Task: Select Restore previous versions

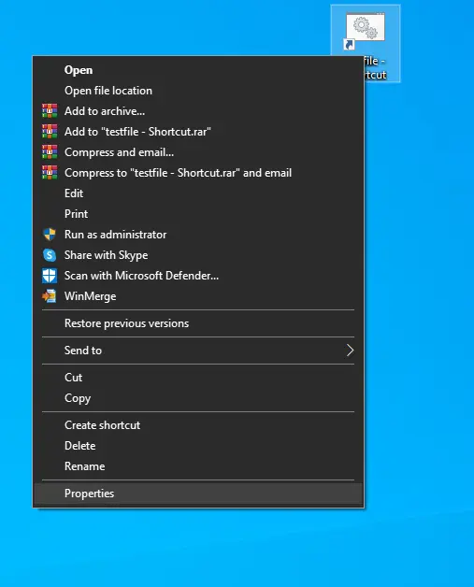Action: click(x=198, y=323)
